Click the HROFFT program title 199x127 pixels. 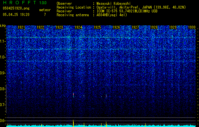point(19,3)
